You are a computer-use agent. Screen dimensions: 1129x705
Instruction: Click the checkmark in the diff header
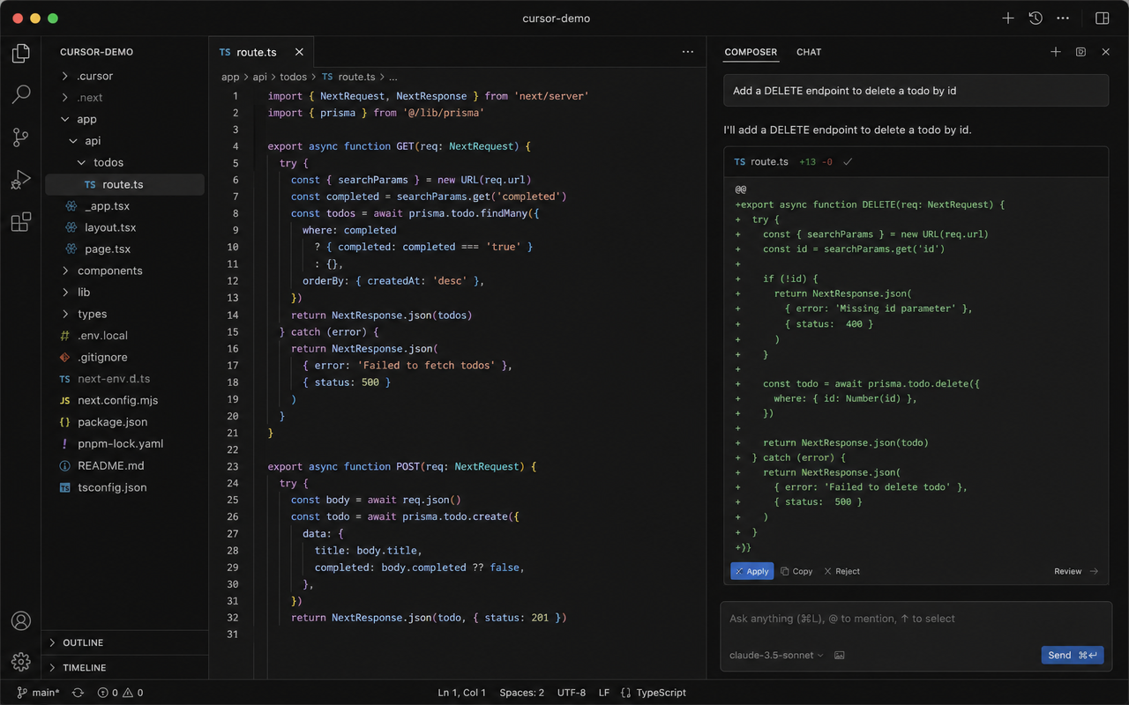click(x=848, y=162)
